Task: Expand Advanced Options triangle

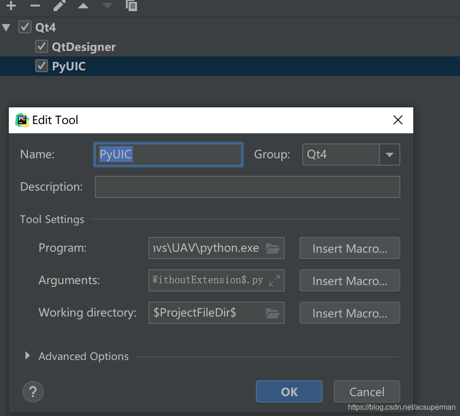Action: [x=28, y=355]
